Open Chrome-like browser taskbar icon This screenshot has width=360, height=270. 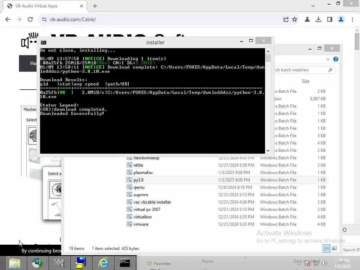(37, 263)
